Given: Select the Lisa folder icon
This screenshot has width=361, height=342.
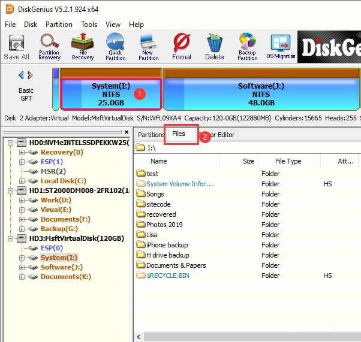Looking at the screenshot, I should [140, 234].
